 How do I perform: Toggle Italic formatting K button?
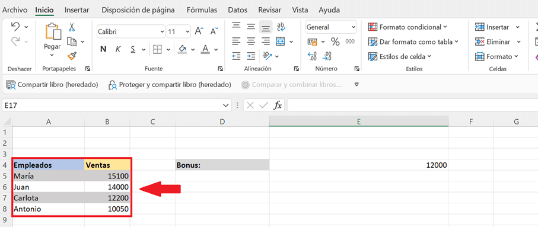117,49
